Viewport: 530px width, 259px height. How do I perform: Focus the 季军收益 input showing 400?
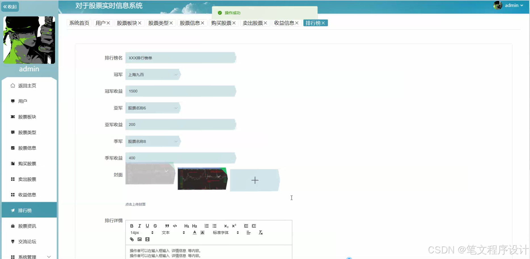coord(181,158)
